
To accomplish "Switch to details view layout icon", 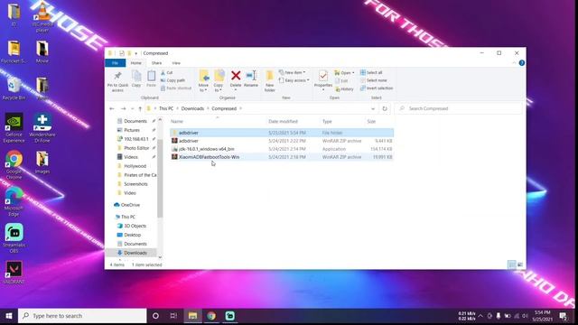I will click(x=512, y=265).
